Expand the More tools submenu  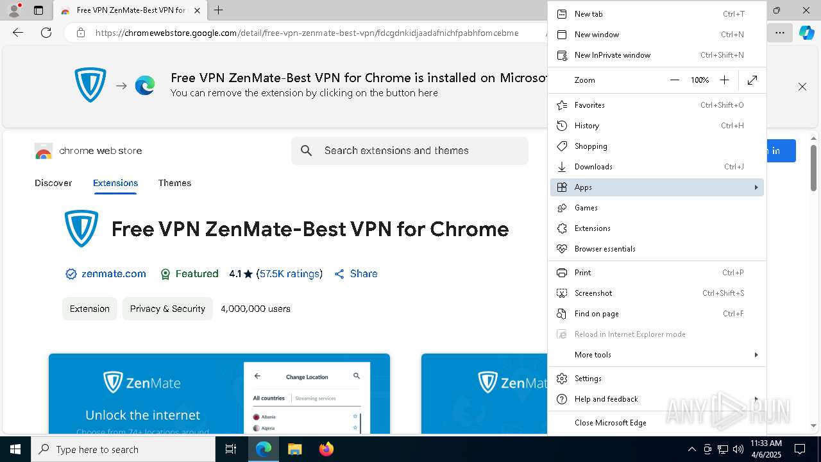point(657,355)
